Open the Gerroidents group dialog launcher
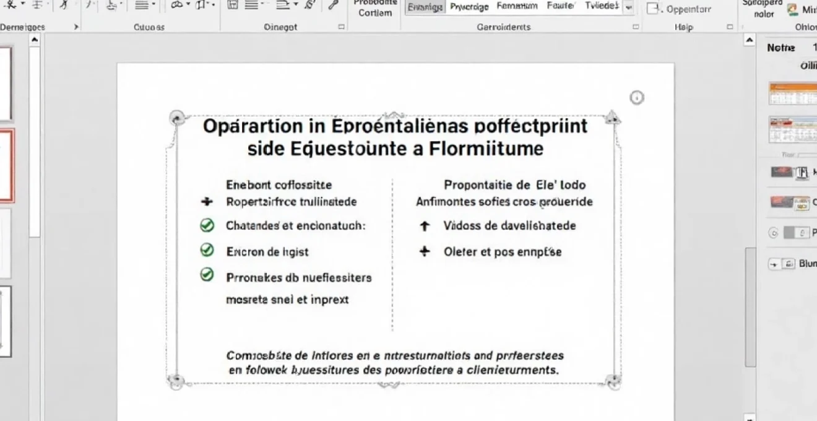Viewport: 817px width, 421px height. pos(635,27)
